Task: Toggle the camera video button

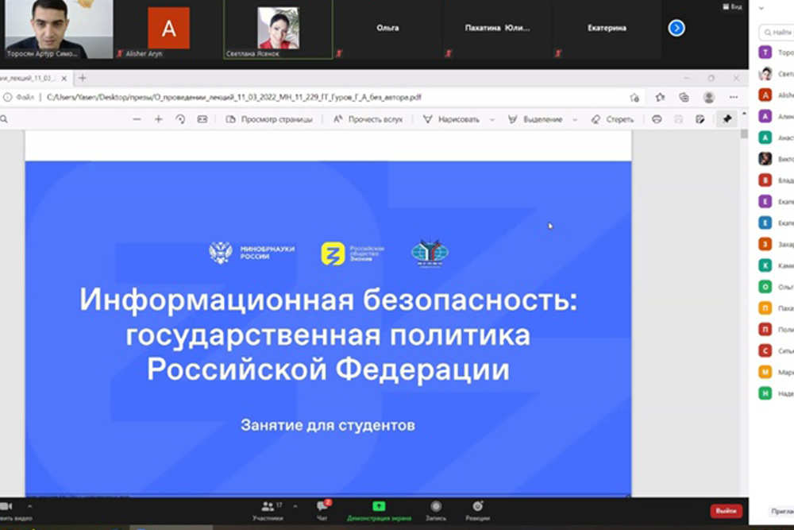Action: (x=6, y=507)
